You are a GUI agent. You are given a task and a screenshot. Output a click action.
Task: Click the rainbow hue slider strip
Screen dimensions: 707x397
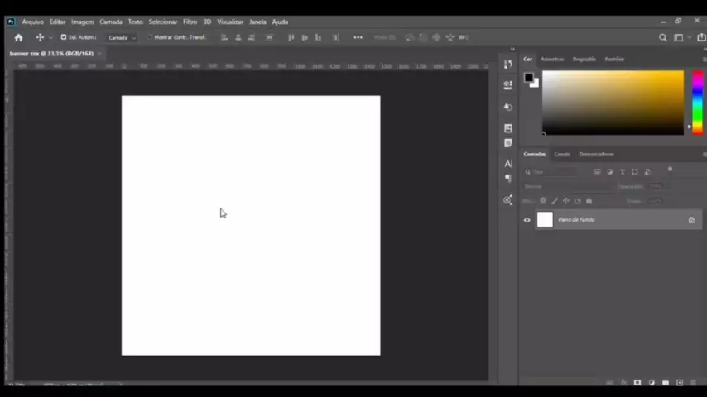point(697,101)
